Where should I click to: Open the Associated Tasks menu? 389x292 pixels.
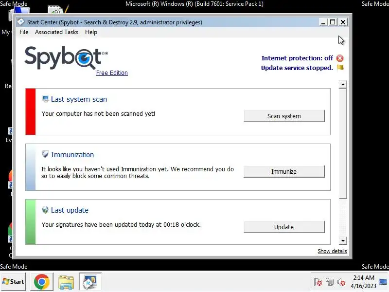click(x=56, y=32)
